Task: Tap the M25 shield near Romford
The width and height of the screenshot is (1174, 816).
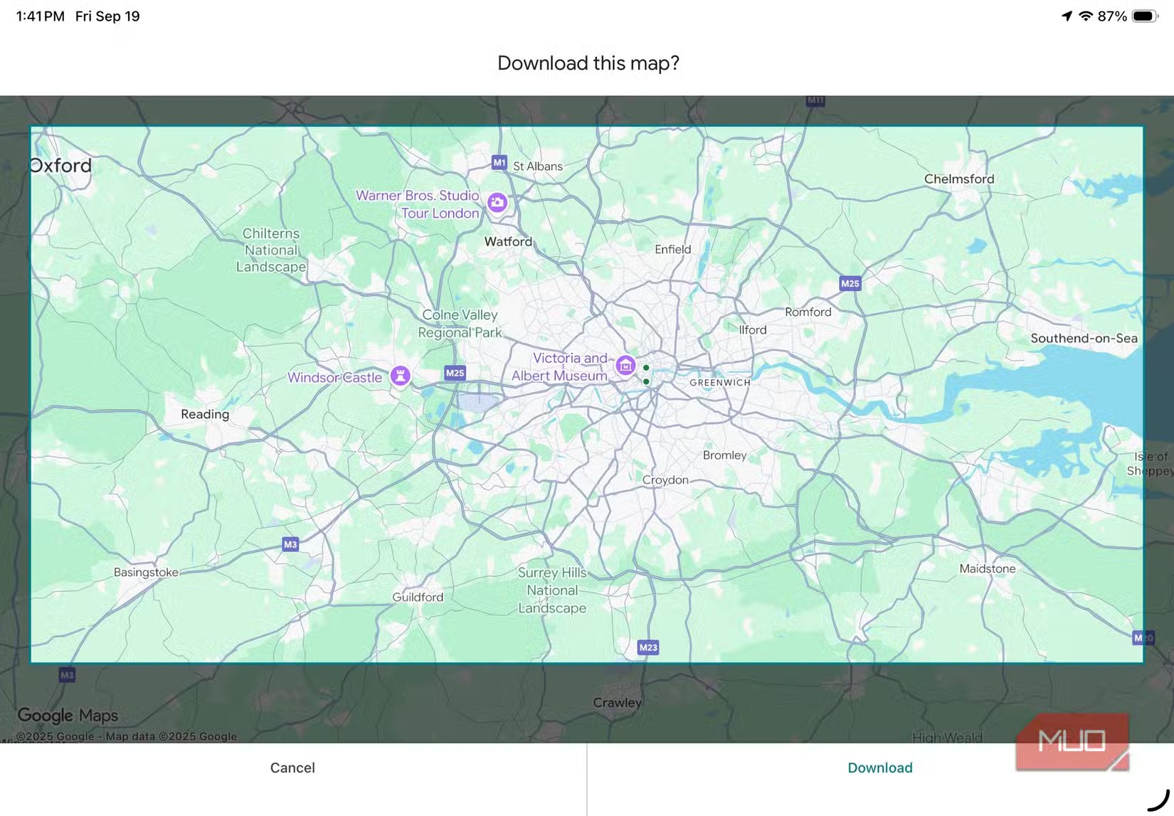Action: click(850, 283)
